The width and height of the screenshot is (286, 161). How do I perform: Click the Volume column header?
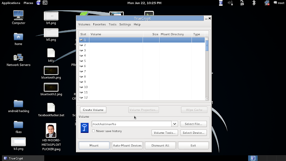pos(116,34)
